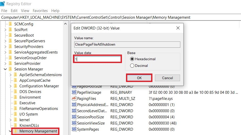Viewport: 241px width, 135px height.
Task: Click the Value data input field
Action: point(97,59)
